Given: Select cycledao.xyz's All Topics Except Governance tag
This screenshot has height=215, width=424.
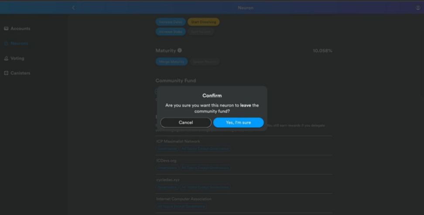Looking at the screenshot, I should [205, 187].
